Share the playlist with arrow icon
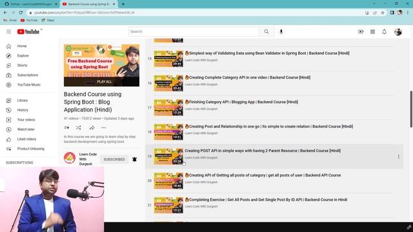 pyautogui.click(x=92, y=128)
